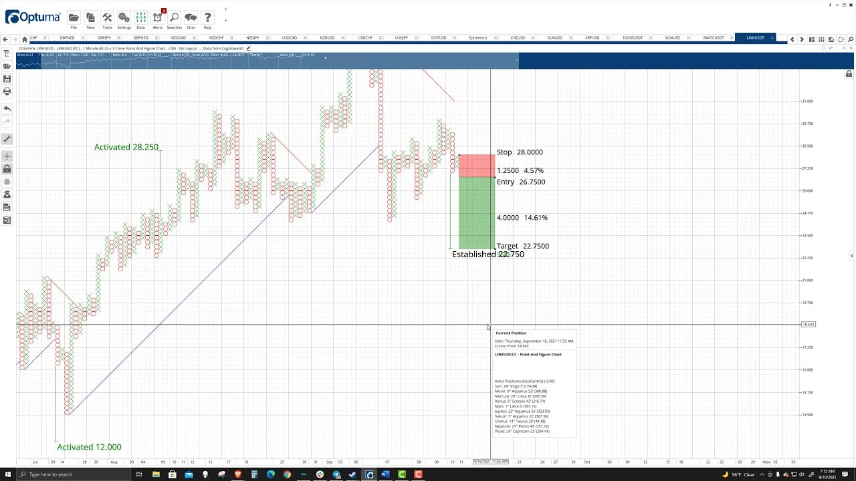The height and width of the screenshot is (481, 856).
Task: Open the Tools wrench icon
Action: point(107,18)
